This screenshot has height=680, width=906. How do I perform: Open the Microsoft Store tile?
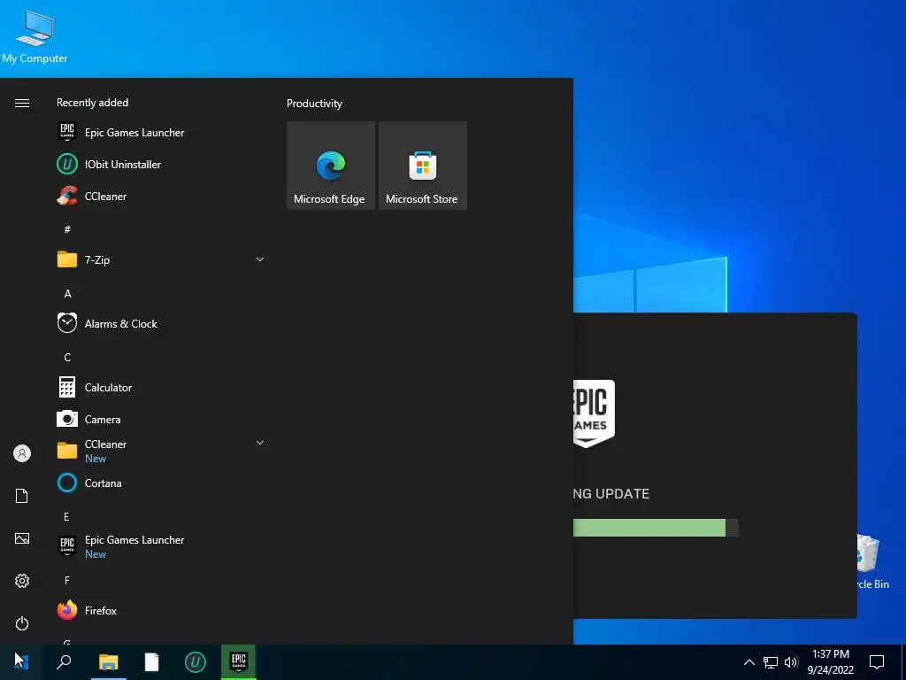(x=422, y=166)
